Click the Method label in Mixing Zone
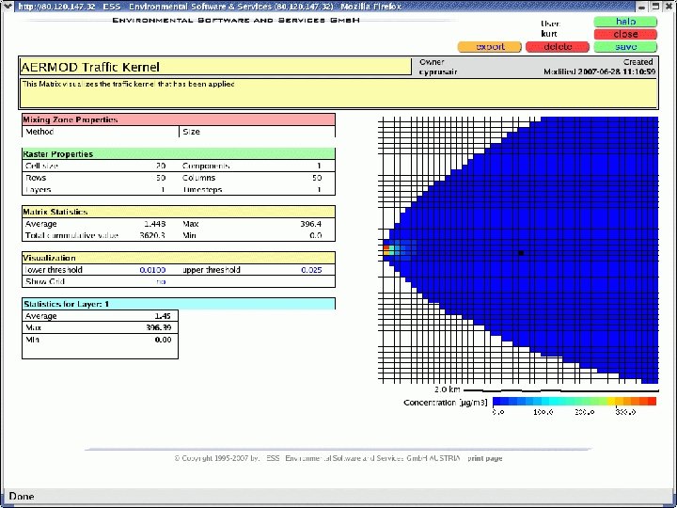The width and height of the screenshot is (677, 508). point(39,132)
